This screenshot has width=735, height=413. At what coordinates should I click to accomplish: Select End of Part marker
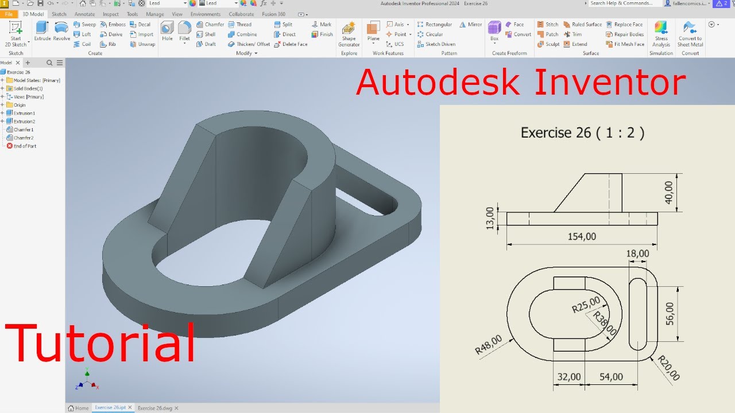tap(21, 146)
